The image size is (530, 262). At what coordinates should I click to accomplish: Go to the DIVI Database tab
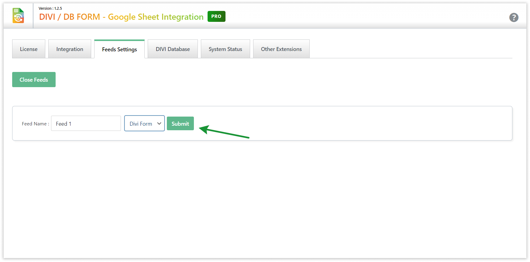[173, 49]
